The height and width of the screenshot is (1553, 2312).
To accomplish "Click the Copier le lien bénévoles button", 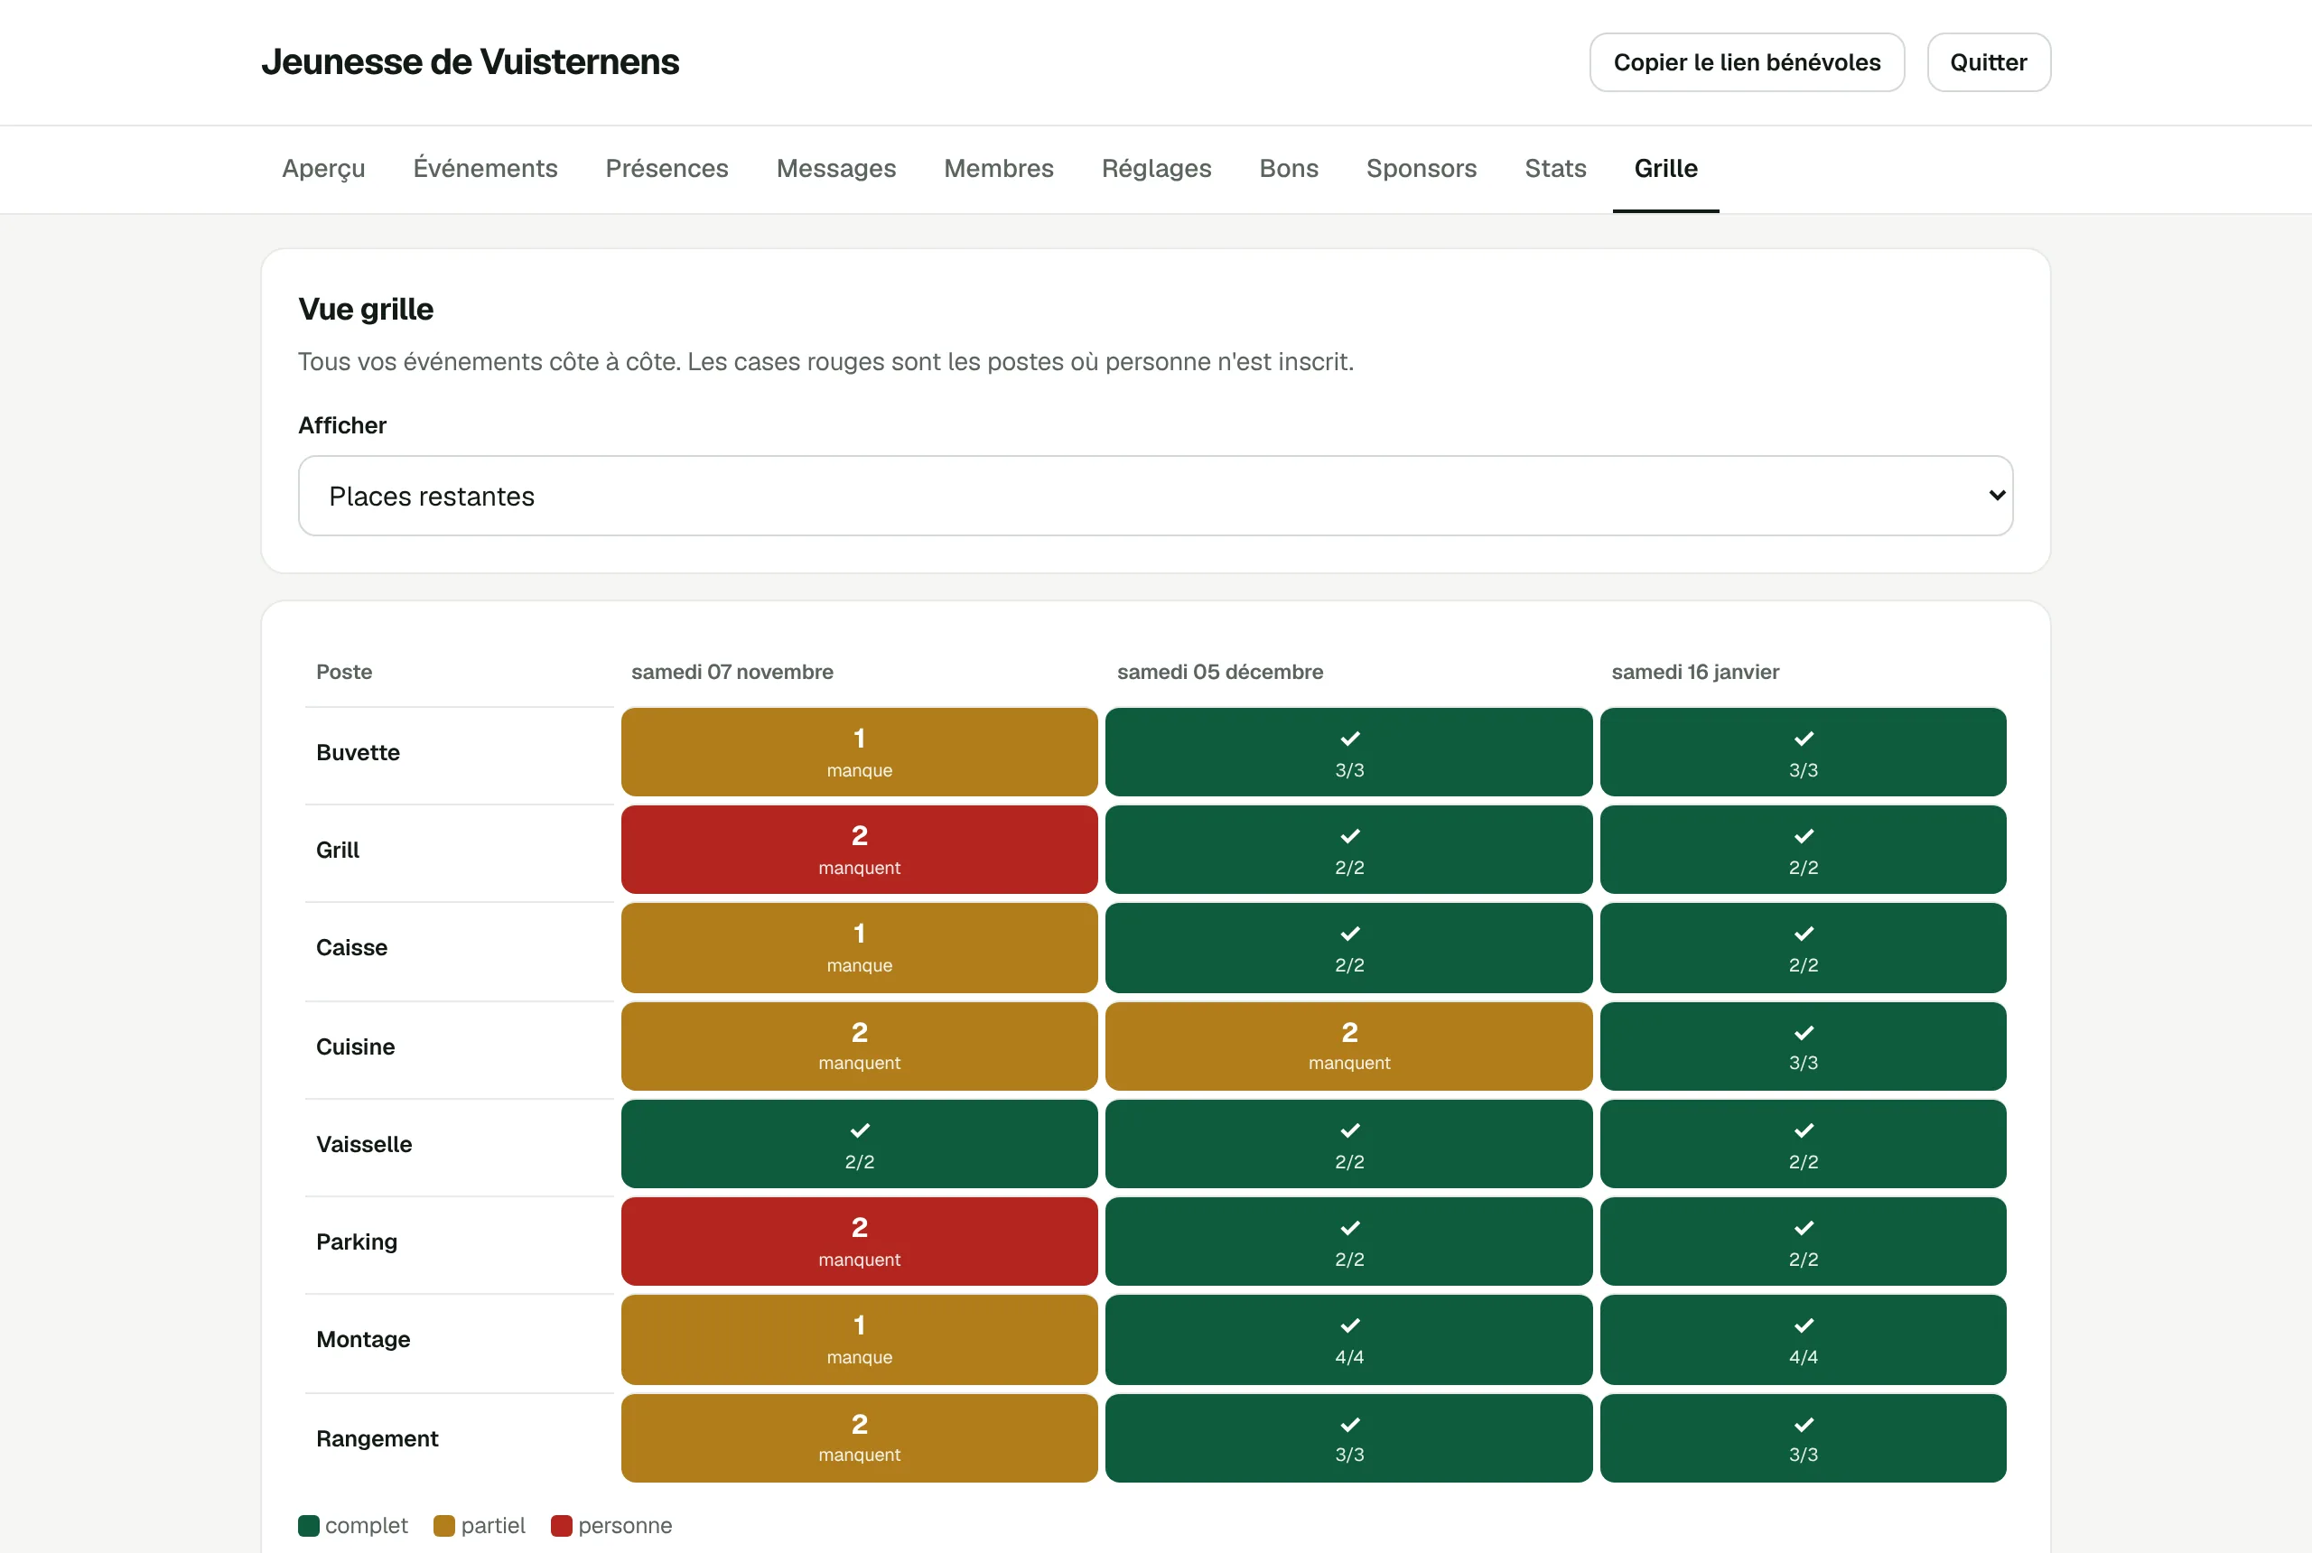I will (x=1747, y=62).
